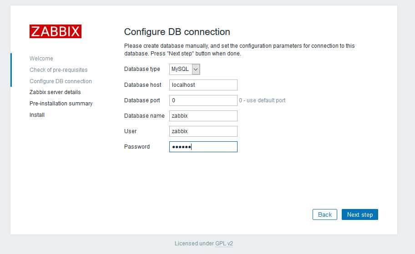Click the '0 - use default port' hint
The image size is (415, 254).
click(x=262, y=100)
